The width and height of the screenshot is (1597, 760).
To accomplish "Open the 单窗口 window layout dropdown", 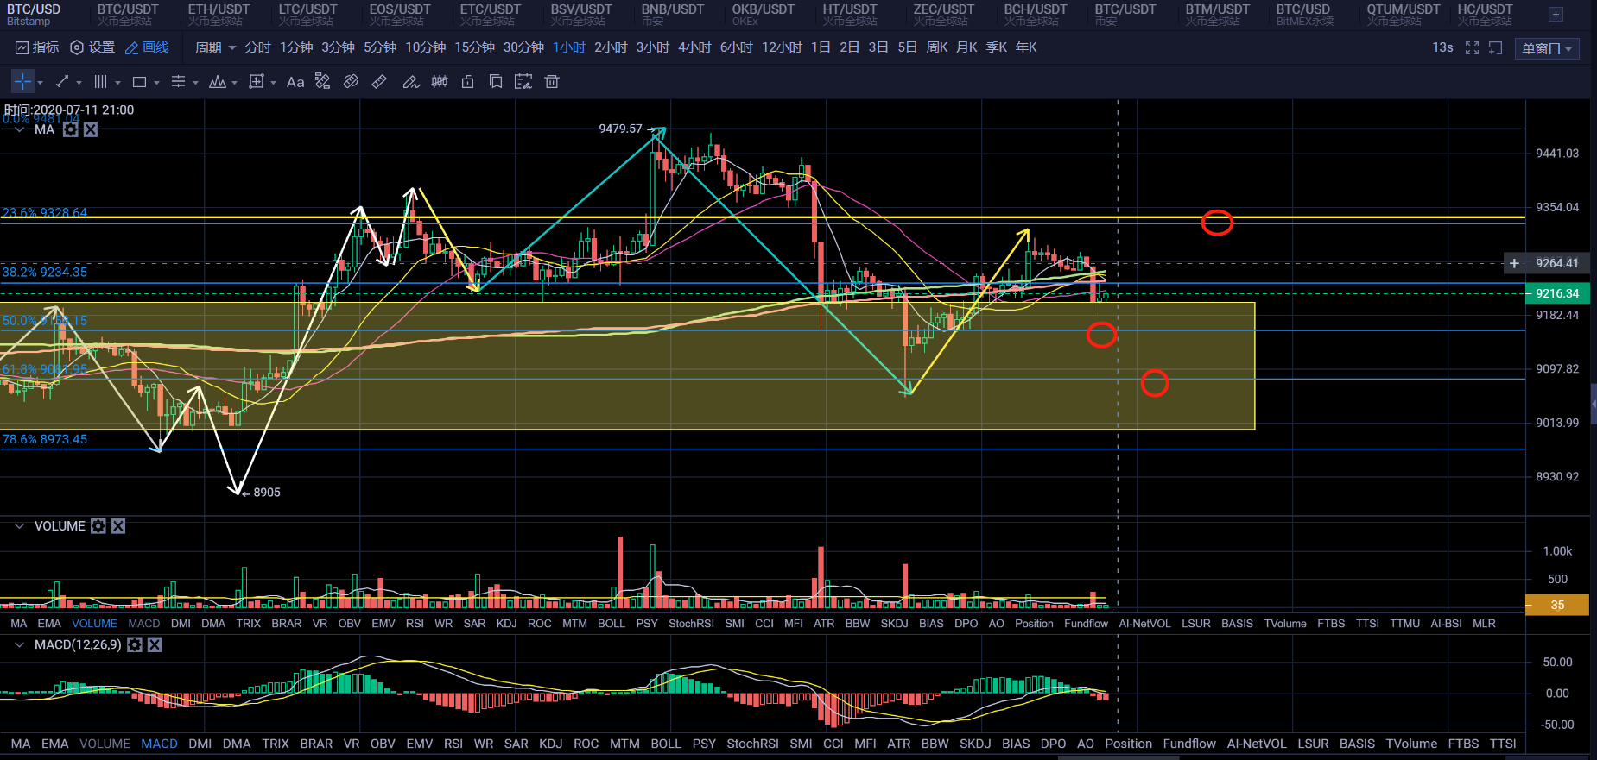I will coord(1547,49).
